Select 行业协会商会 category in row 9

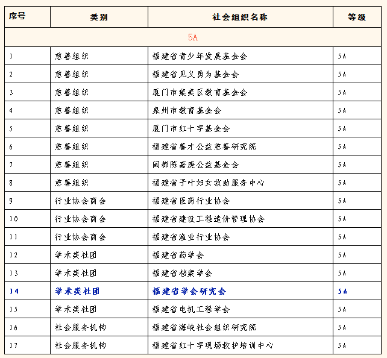(80, 201)
